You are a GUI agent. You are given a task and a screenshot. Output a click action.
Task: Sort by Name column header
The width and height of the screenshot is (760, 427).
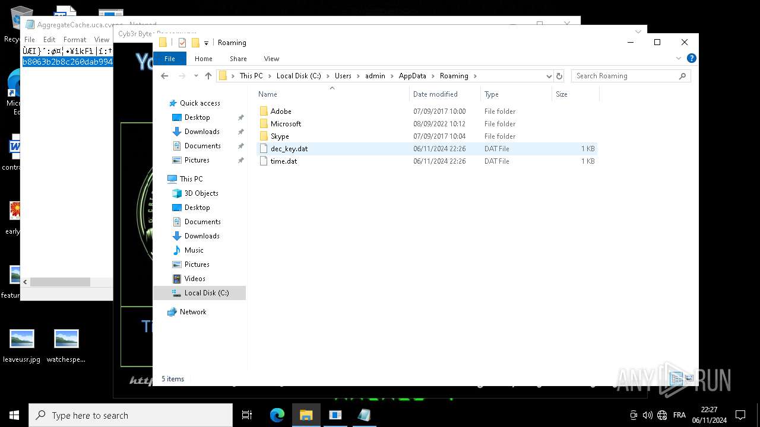click(332, 94)
